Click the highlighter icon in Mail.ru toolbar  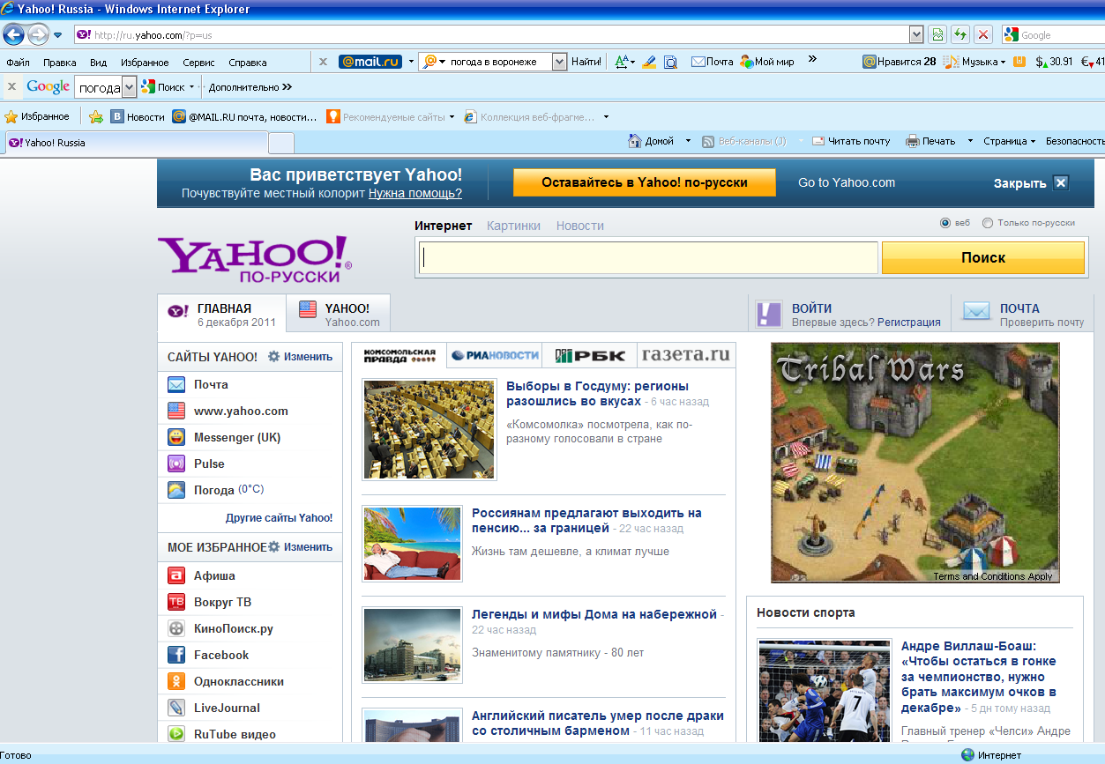[649, 62]
